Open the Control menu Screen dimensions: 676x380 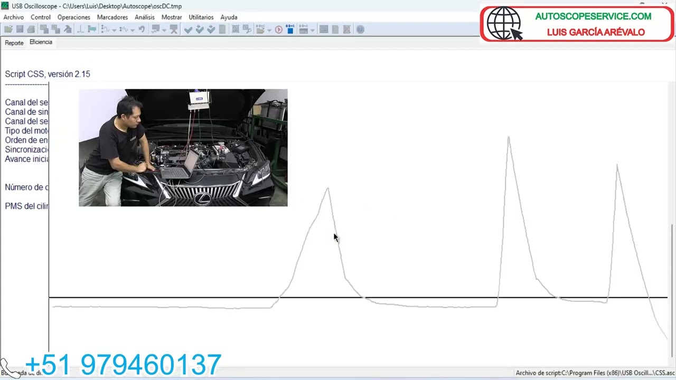click(41, 17)
